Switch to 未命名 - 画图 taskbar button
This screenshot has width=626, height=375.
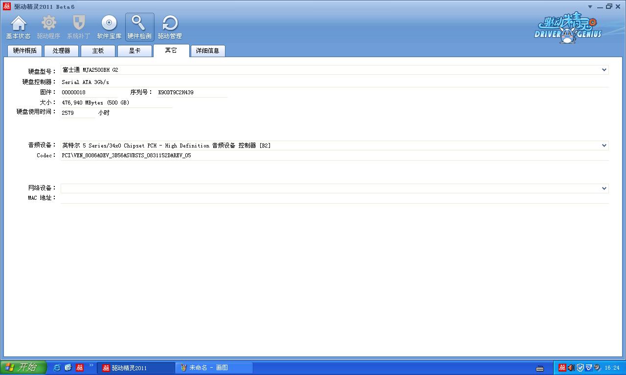[214, 368]
